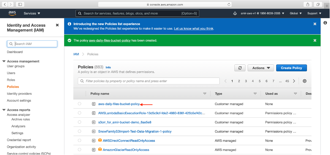Collapse the Access reports section
Screen dimensions: 330x155
(4, 110)
